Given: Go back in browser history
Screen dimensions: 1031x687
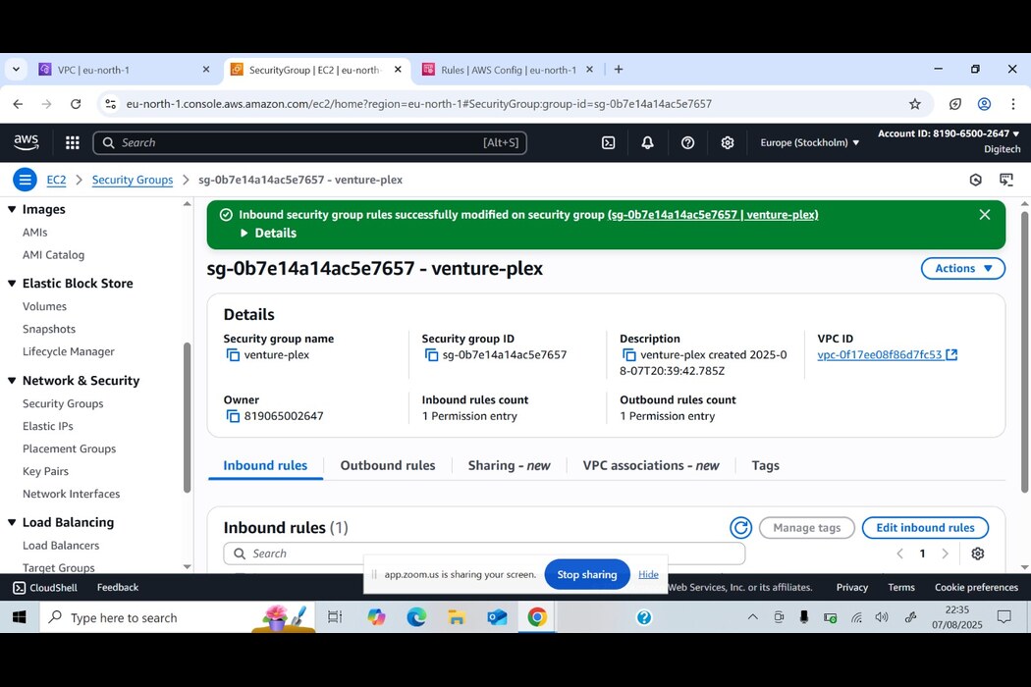Looking at the screenshot, I should [x=18, y=104].
